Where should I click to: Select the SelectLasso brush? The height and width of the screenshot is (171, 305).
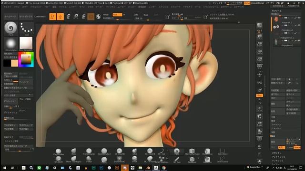(x=223, y=160)
